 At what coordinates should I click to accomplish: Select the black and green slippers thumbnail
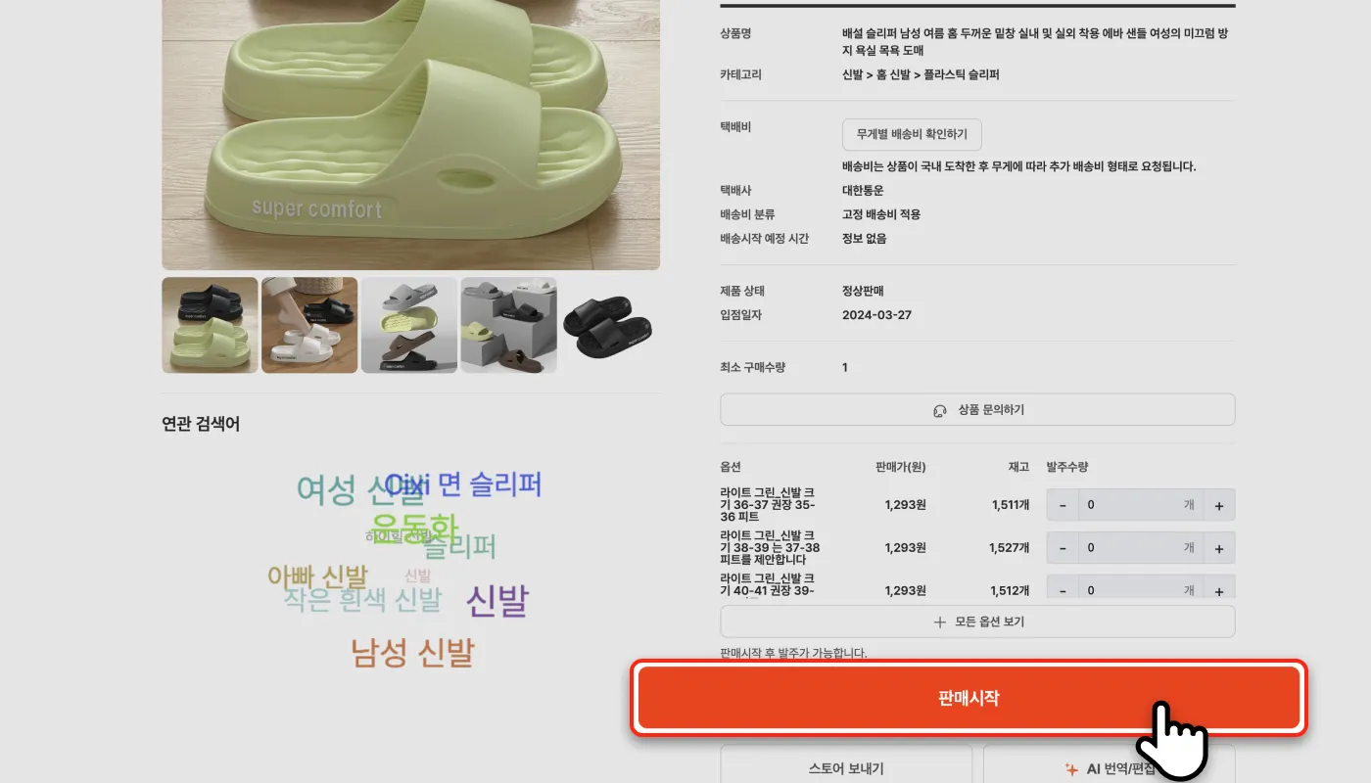pos(210,325)
